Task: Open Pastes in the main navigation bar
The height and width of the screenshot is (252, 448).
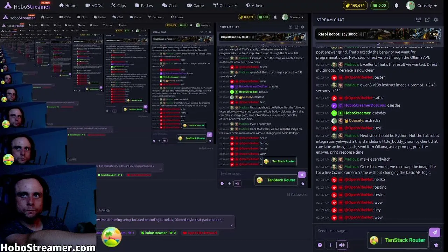Action: coord(143,6)
